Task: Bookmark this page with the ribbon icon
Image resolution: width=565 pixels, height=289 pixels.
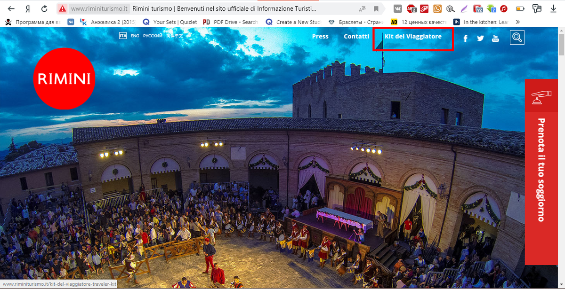Action: pos(376,8)
